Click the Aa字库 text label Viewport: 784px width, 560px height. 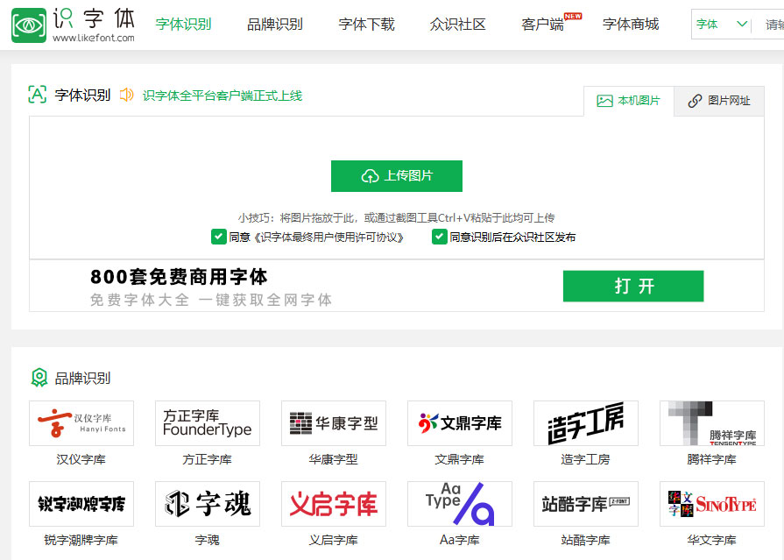click(460, 541)
